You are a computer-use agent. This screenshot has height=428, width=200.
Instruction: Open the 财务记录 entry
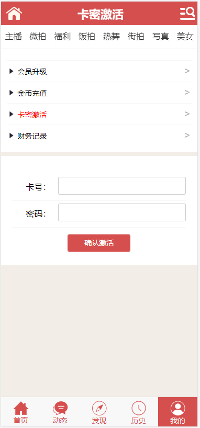[99, 136]
